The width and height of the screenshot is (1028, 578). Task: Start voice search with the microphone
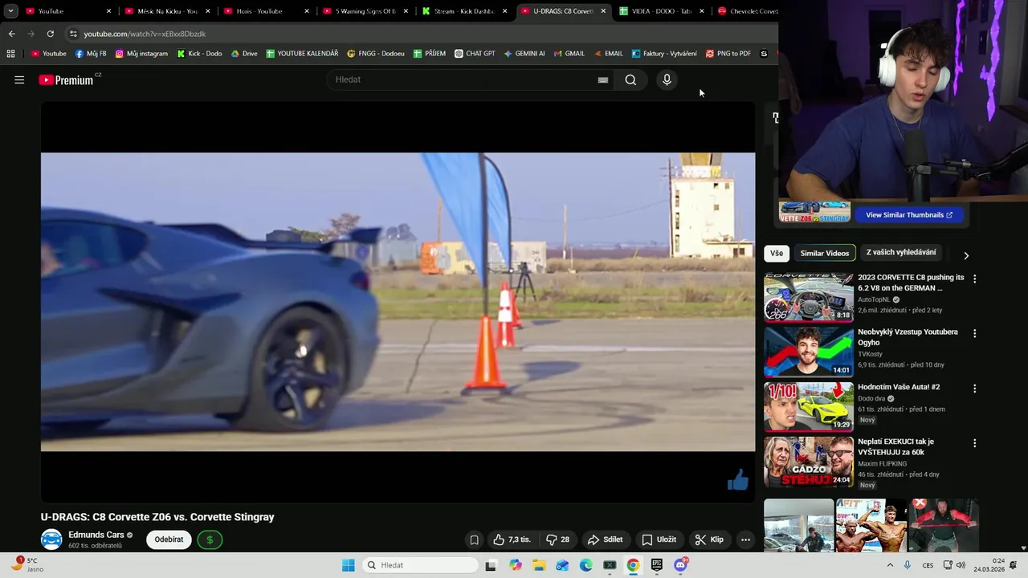point(667,79)
